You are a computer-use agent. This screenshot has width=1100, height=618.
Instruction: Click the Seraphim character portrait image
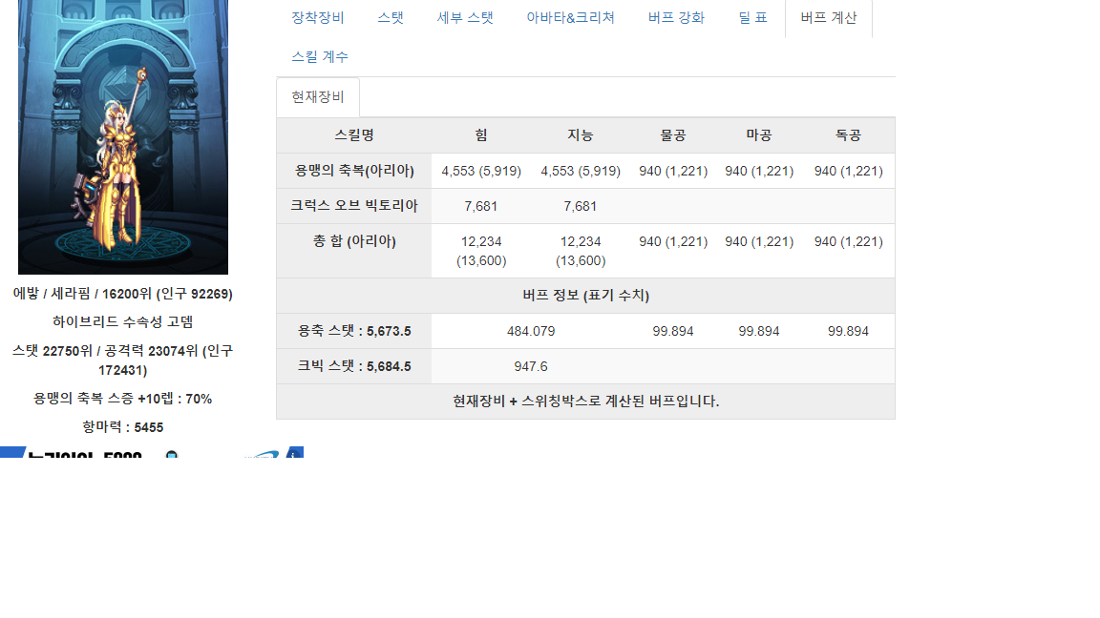(123, 136)
